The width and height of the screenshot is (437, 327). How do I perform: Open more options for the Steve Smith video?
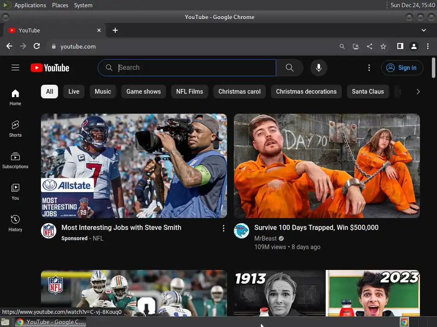pyautogui.click(x=224, y=228)
